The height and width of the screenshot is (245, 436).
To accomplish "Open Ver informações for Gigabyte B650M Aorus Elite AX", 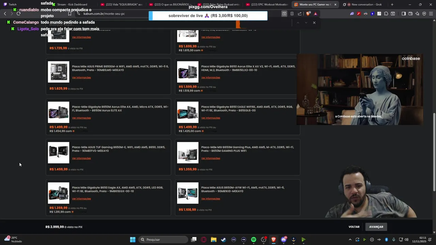I will [81, 118].
